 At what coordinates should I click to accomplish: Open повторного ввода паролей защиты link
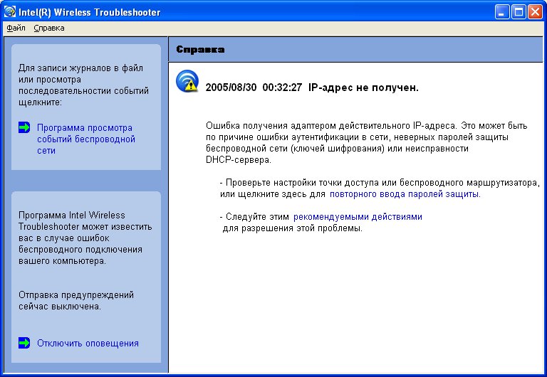pos(405,194)
